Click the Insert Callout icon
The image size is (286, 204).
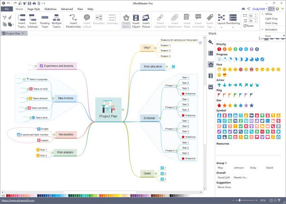87,18
